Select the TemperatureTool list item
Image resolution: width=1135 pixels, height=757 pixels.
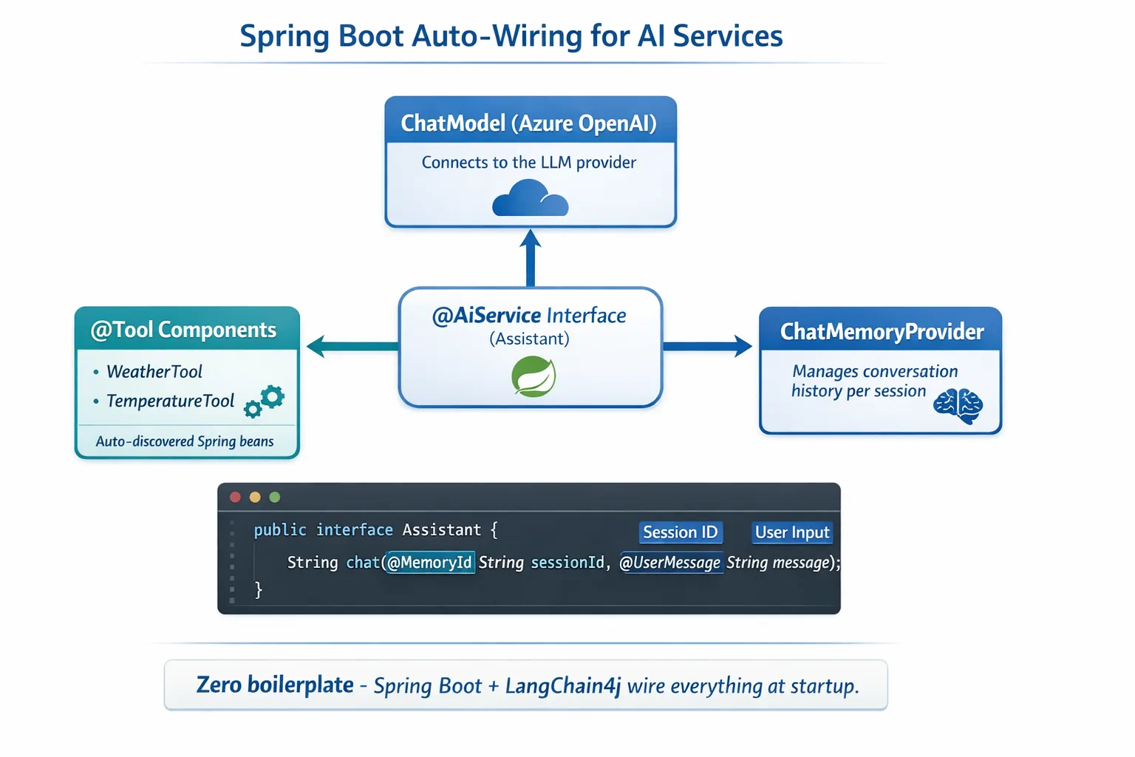171,401
